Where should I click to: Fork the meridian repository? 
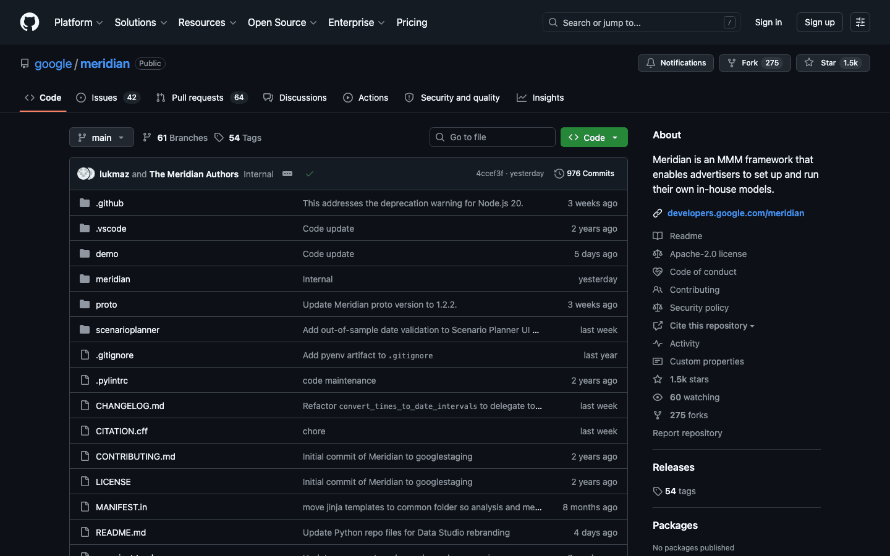(x=755, y=63)
